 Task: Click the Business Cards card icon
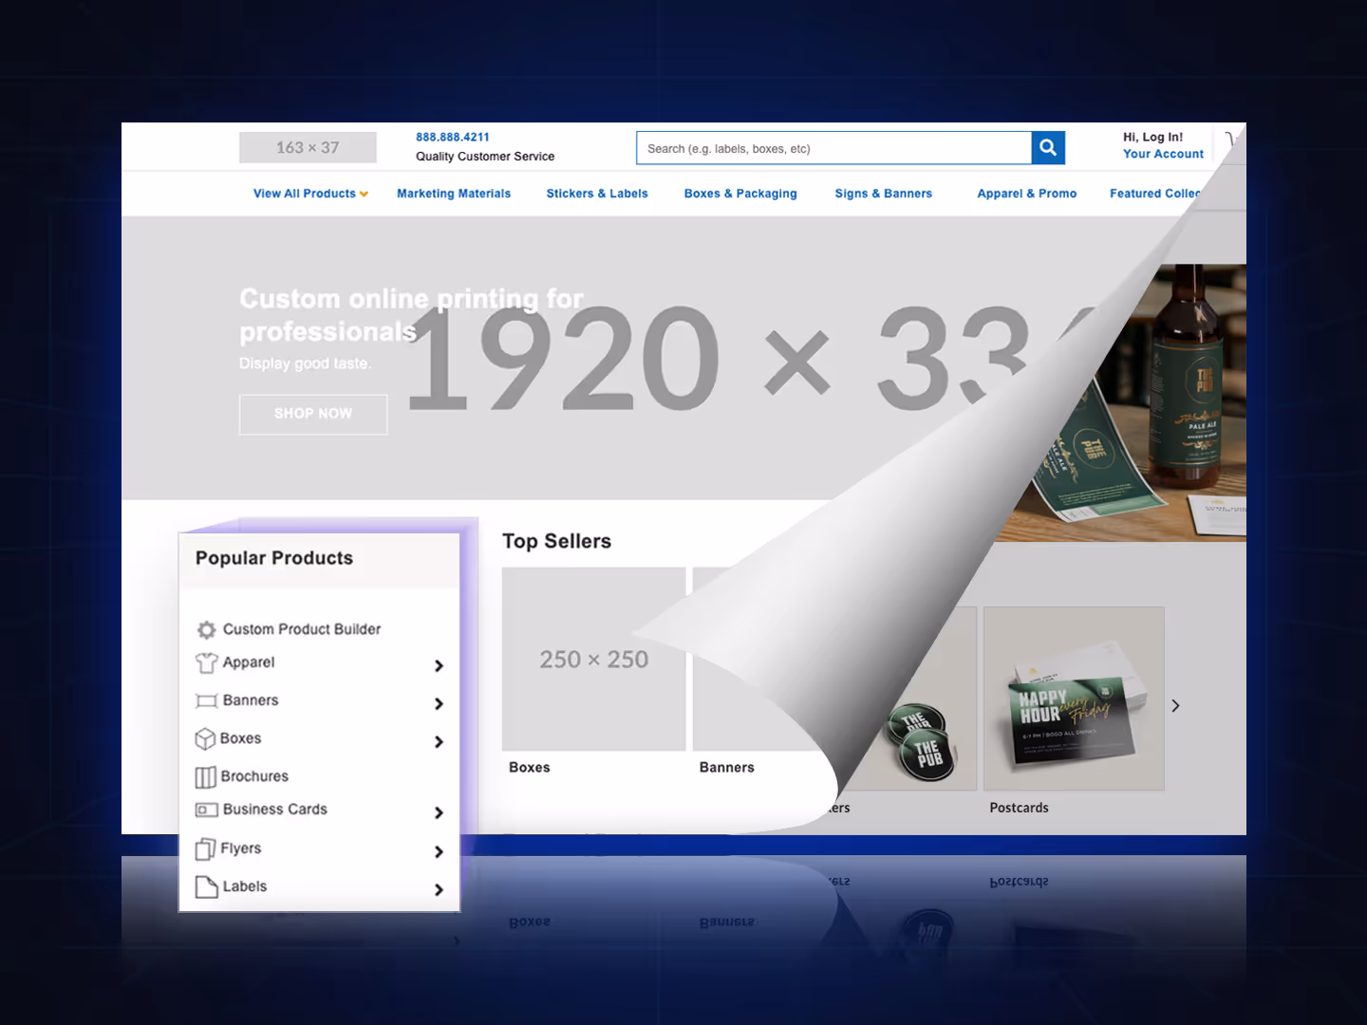click(207, 810)
